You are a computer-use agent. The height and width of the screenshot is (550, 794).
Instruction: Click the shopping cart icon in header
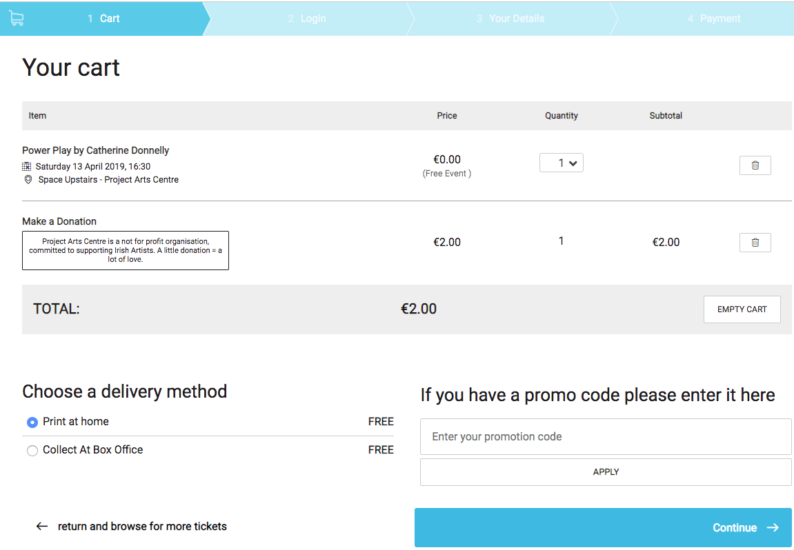coord(16,19)
